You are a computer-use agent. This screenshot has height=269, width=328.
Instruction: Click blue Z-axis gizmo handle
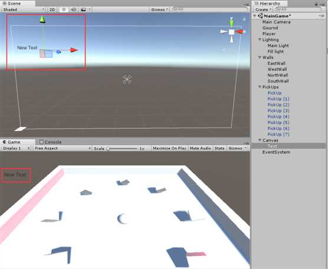point(58,51)
